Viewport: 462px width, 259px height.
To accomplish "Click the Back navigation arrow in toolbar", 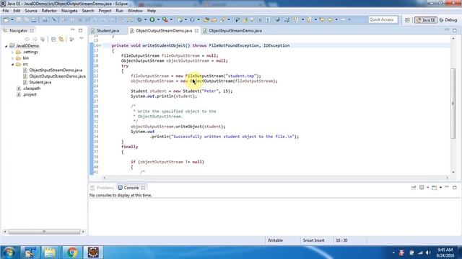I will click(x=330, y=19).
